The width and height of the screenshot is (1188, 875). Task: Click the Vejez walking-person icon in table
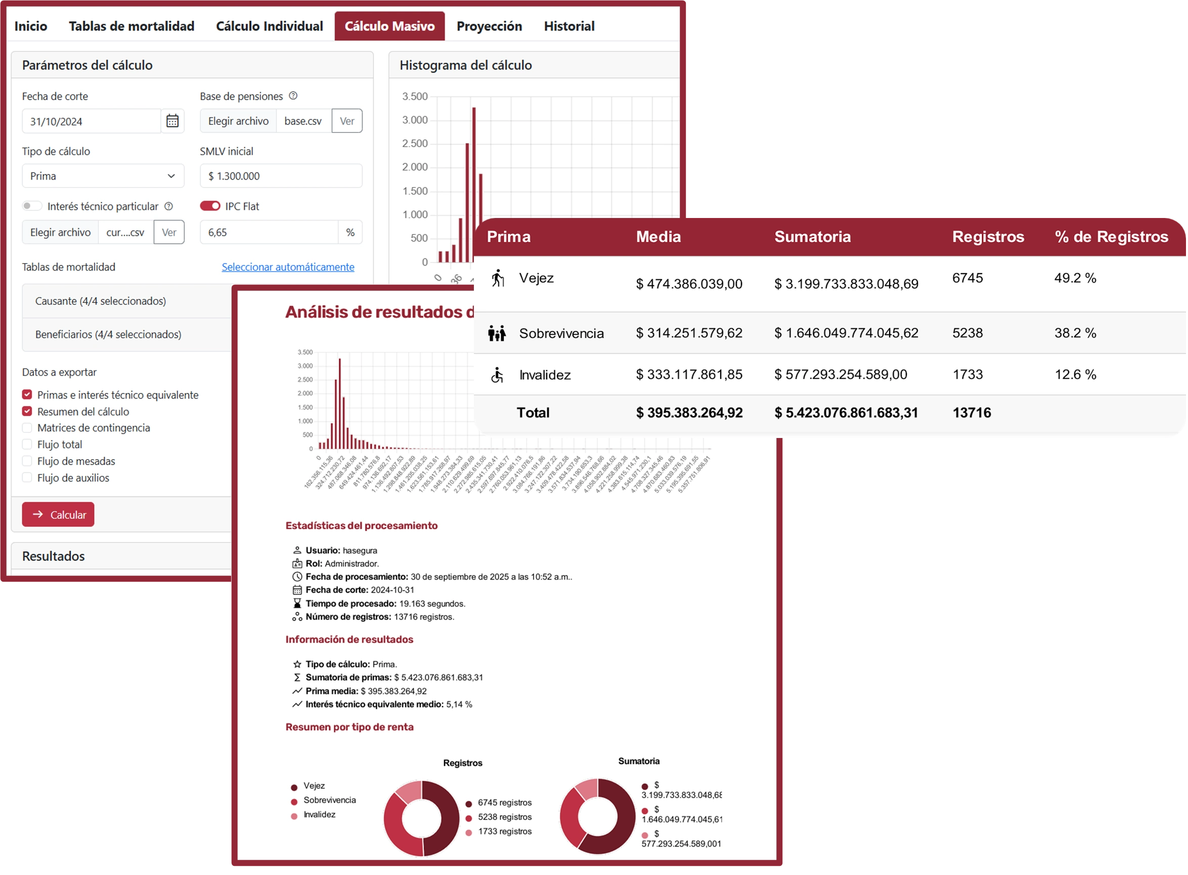pyautogui.click(x=498, y=279)
